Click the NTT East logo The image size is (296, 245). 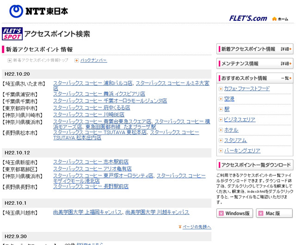pyautogui.click(x=39, y=11)
